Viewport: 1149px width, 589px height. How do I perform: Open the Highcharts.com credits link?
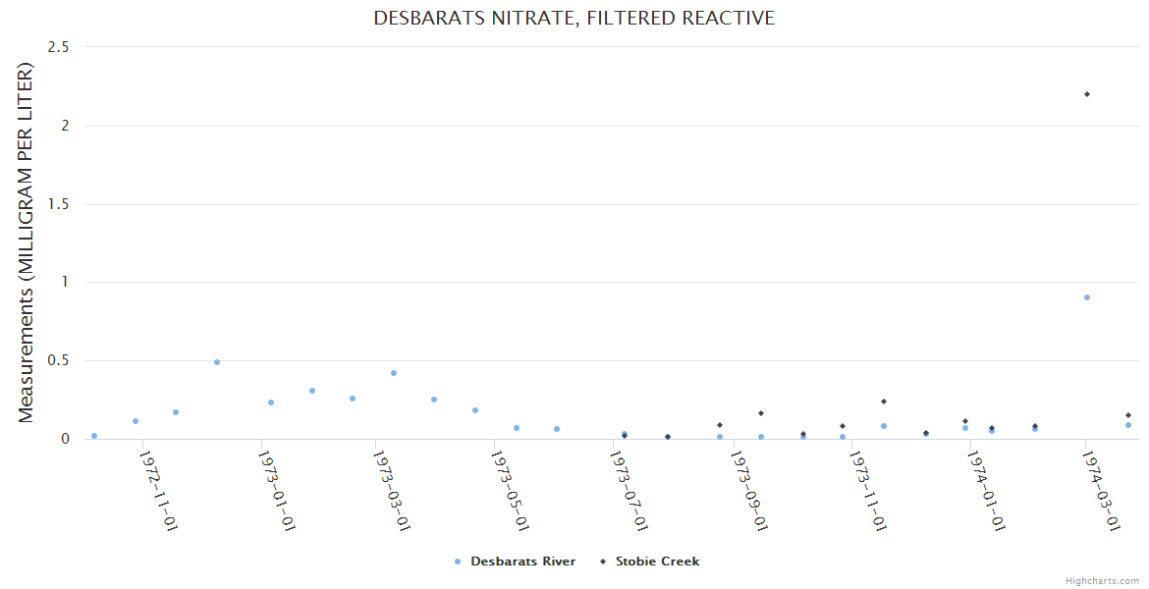click(x=1102, y=581)
